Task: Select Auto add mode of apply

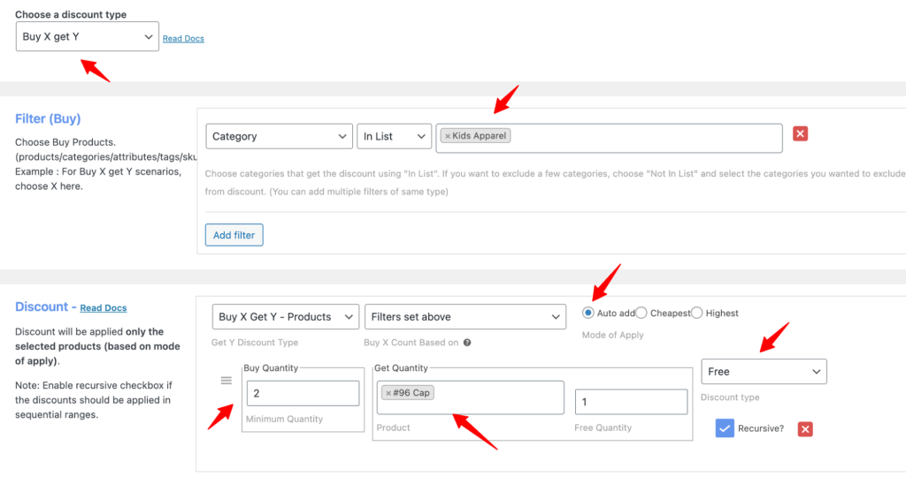Action: click(589, 313)
